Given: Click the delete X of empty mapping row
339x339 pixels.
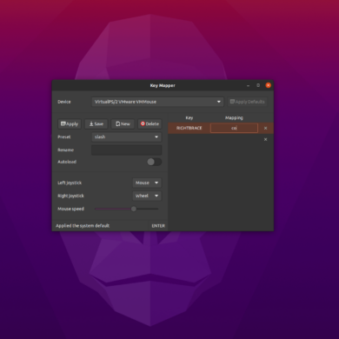Looking at the screenshot, I should point(265,139).
